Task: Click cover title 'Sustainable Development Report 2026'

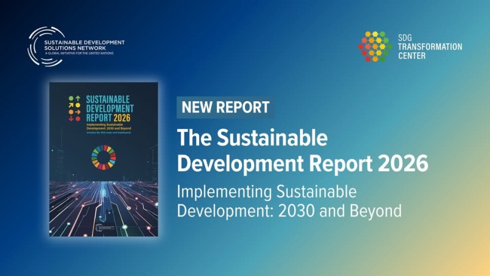Action: pos(110,109)
